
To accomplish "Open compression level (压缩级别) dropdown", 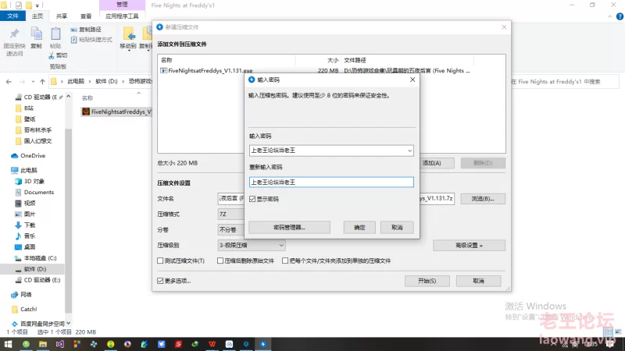I will coord(252,246).
